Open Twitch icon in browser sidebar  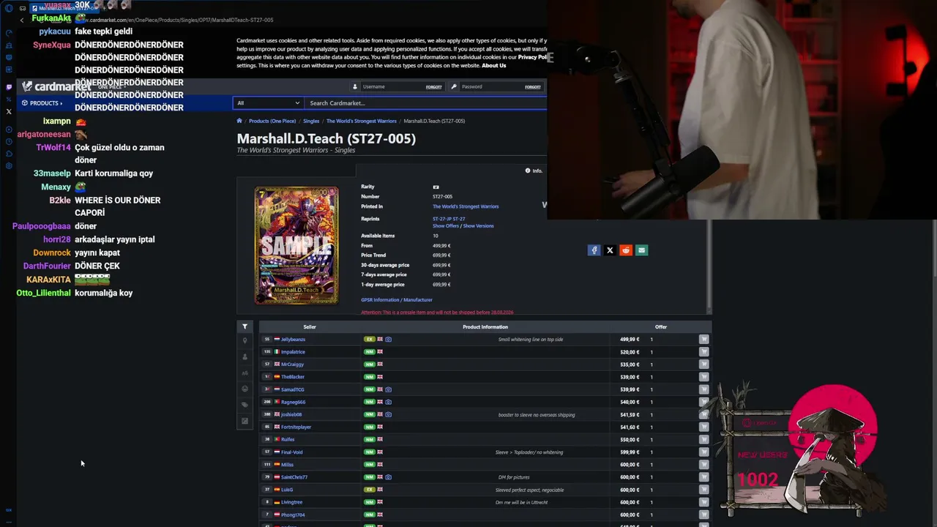9,87
